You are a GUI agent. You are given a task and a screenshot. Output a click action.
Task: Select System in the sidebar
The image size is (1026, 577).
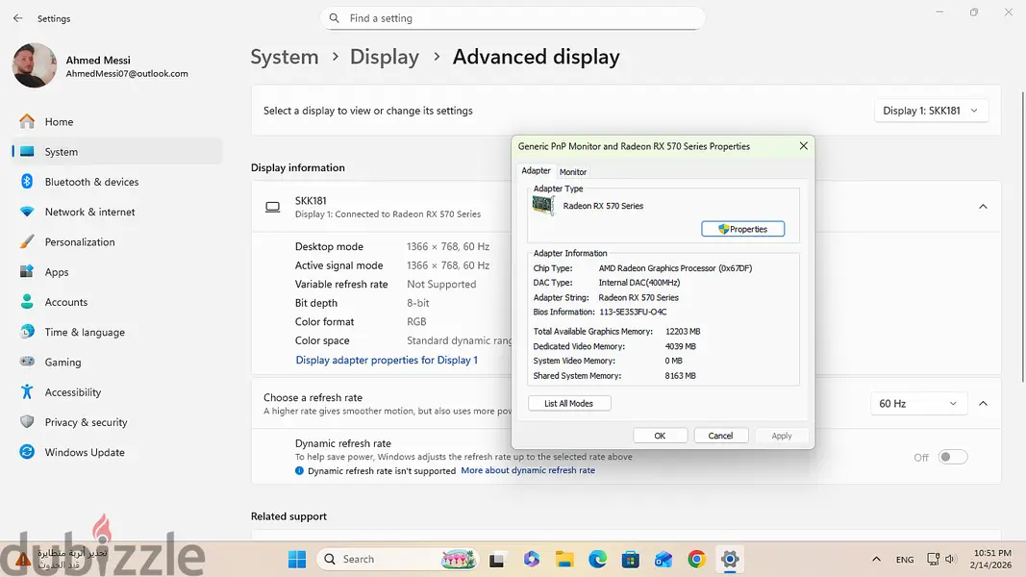(117, 152)
